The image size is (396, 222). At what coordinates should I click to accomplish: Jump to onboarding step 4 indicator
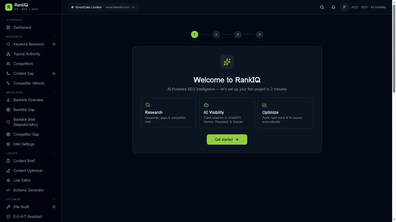(260, 34)
